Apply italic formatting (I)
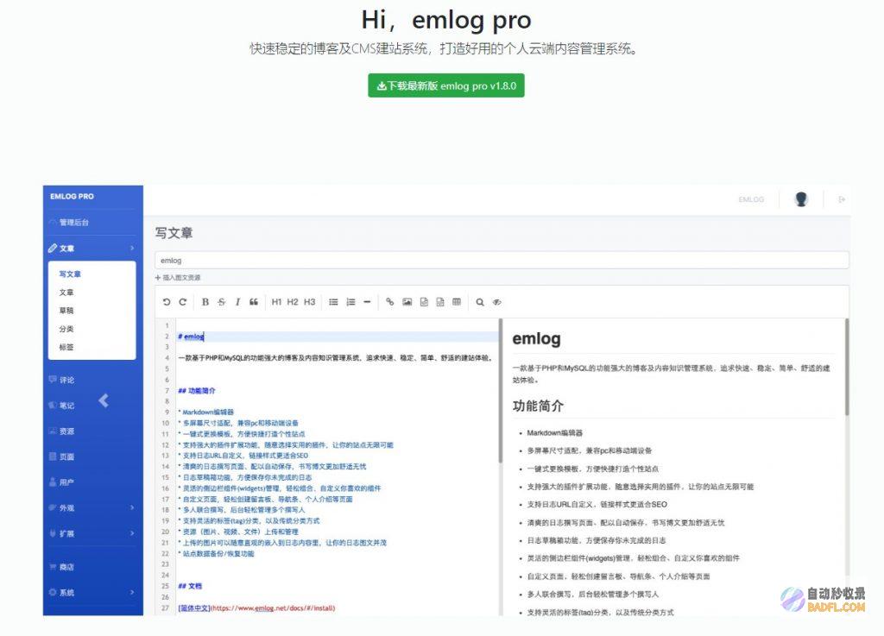Screen dimensions: 884x636 point(237,302)
